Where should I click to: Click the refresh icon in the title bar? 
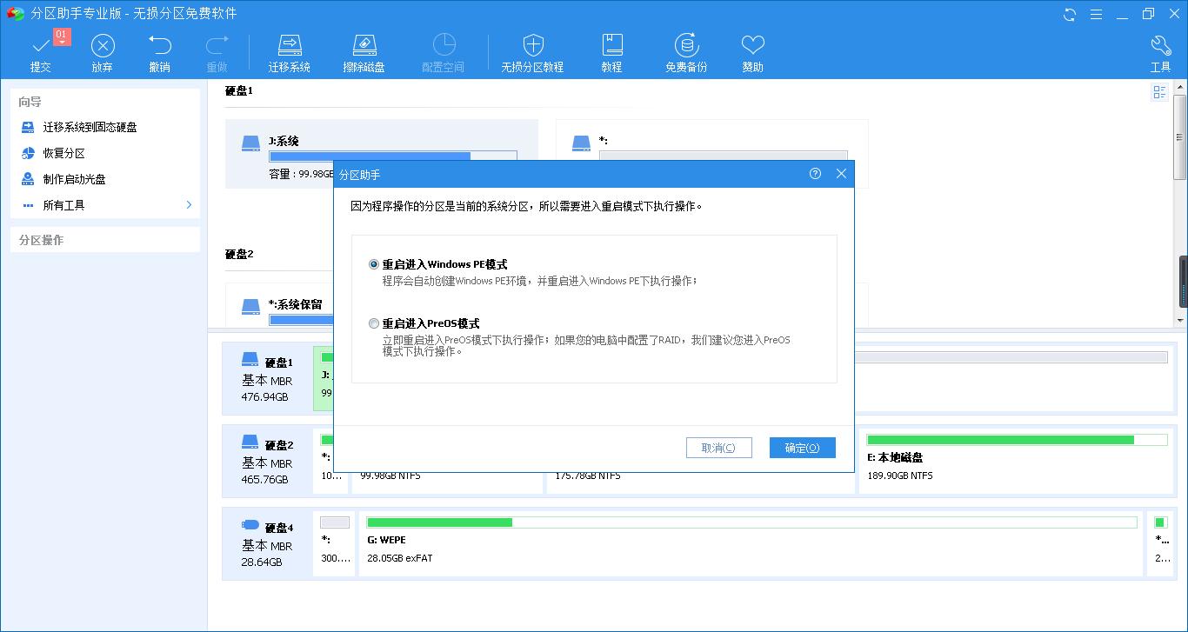point(1068,14)
